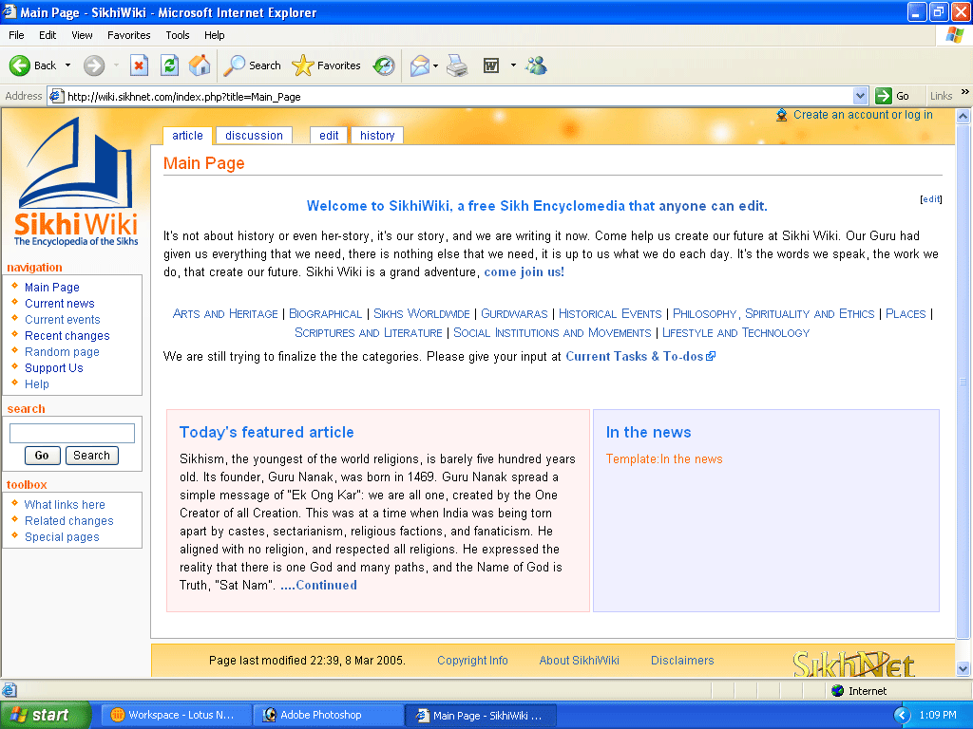
Task: Click the Special pages toolbox link
Action: (62, 537)
